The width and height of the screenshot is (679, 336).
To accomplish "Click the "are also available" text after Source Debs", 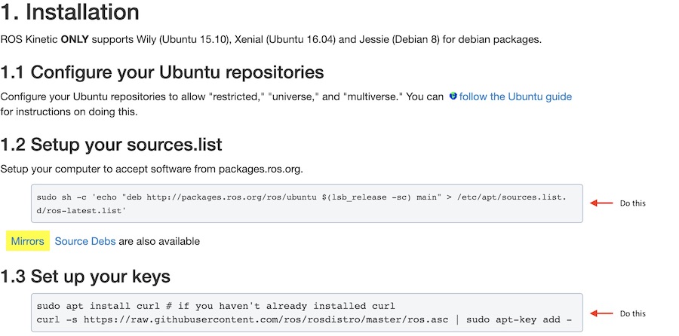I will tap(159, 241).
